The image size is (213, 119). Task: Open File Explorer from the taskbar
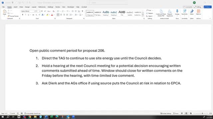35,117
